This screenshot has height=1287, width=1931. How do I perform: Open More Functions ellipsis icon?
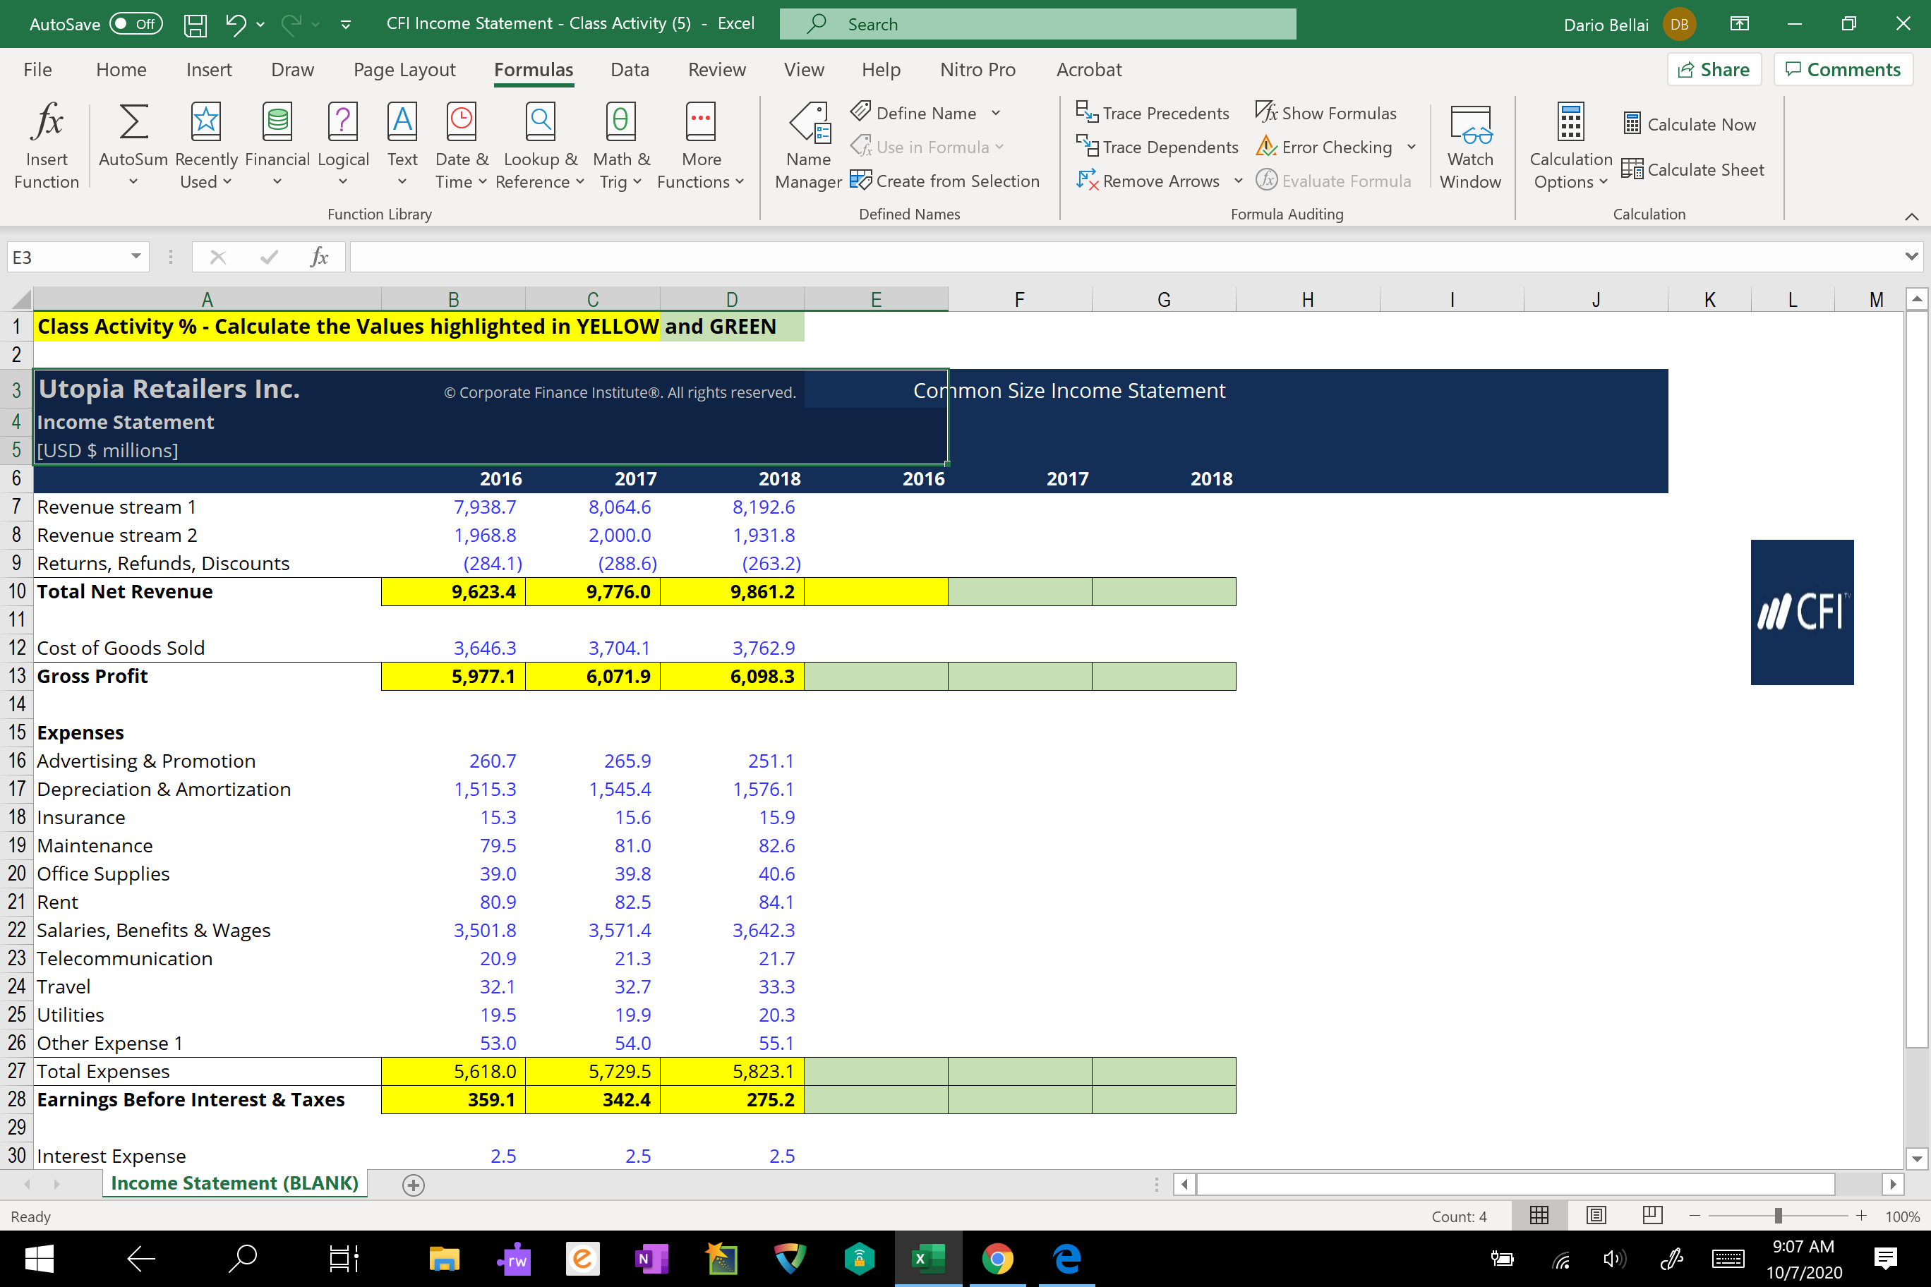(x=700, y=145)
